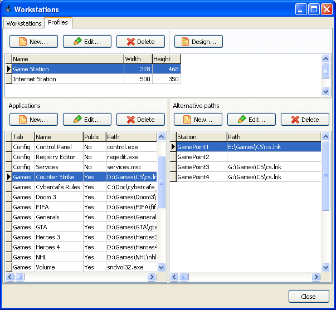336x310 pixels.
Task: Edit the selected alternative path
Action: pos(251,120)
